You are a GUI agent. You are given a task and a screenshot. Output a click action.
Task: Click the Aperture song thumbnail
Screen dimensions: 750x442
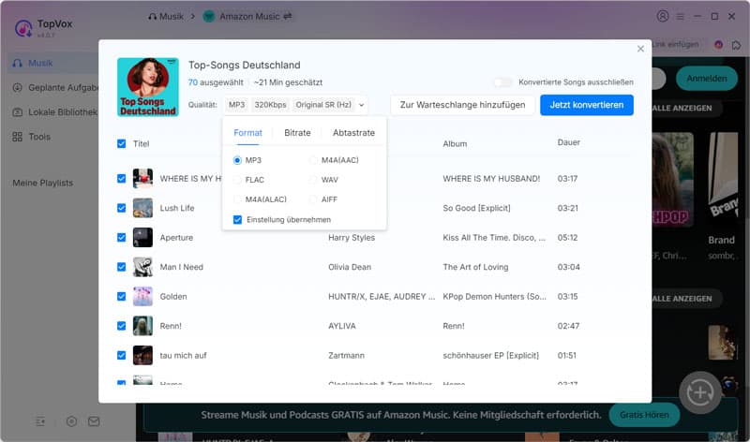coord(142,238)
